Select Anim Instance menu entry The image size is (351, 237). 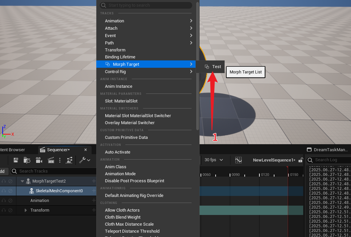pyautogui.click(x=146, y=86)
